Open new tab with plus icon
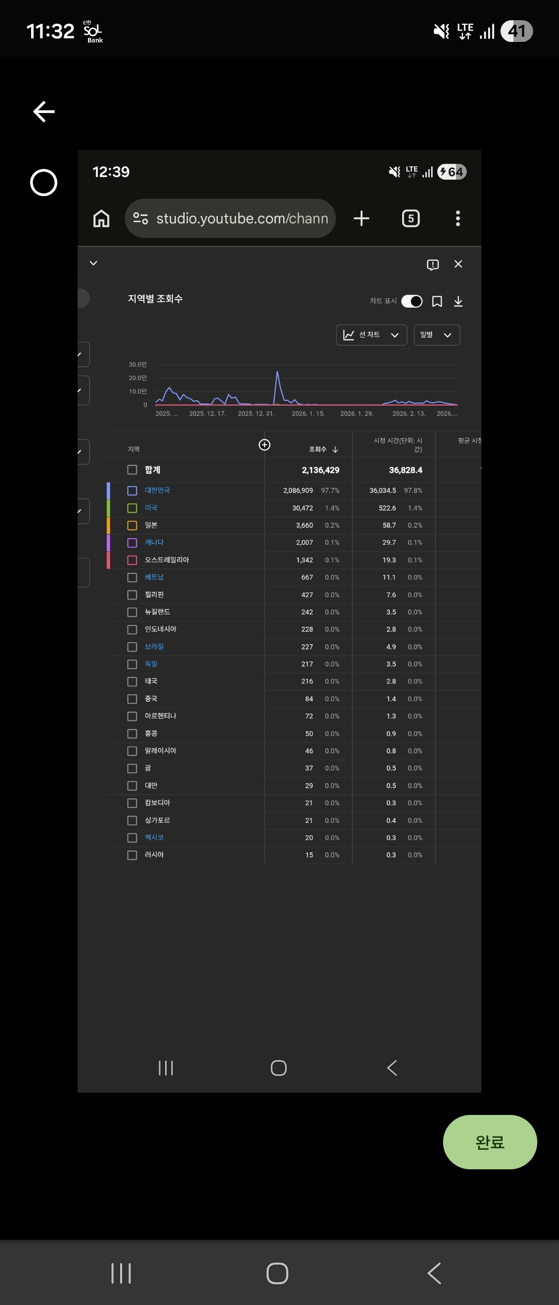This screenshot has width=559, height=1305. click(x=361, y=219)
